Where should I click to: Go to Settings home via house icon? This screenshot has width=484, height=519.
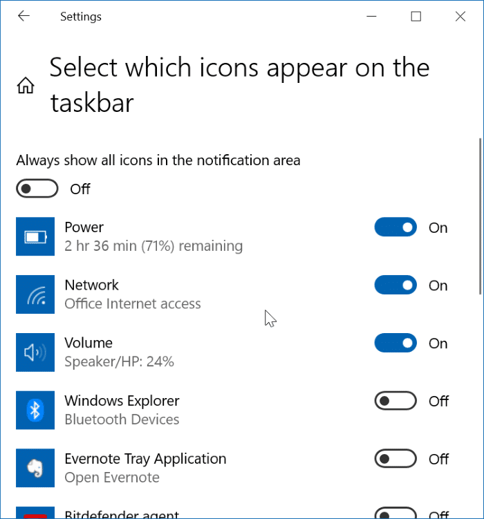(26, 86)
